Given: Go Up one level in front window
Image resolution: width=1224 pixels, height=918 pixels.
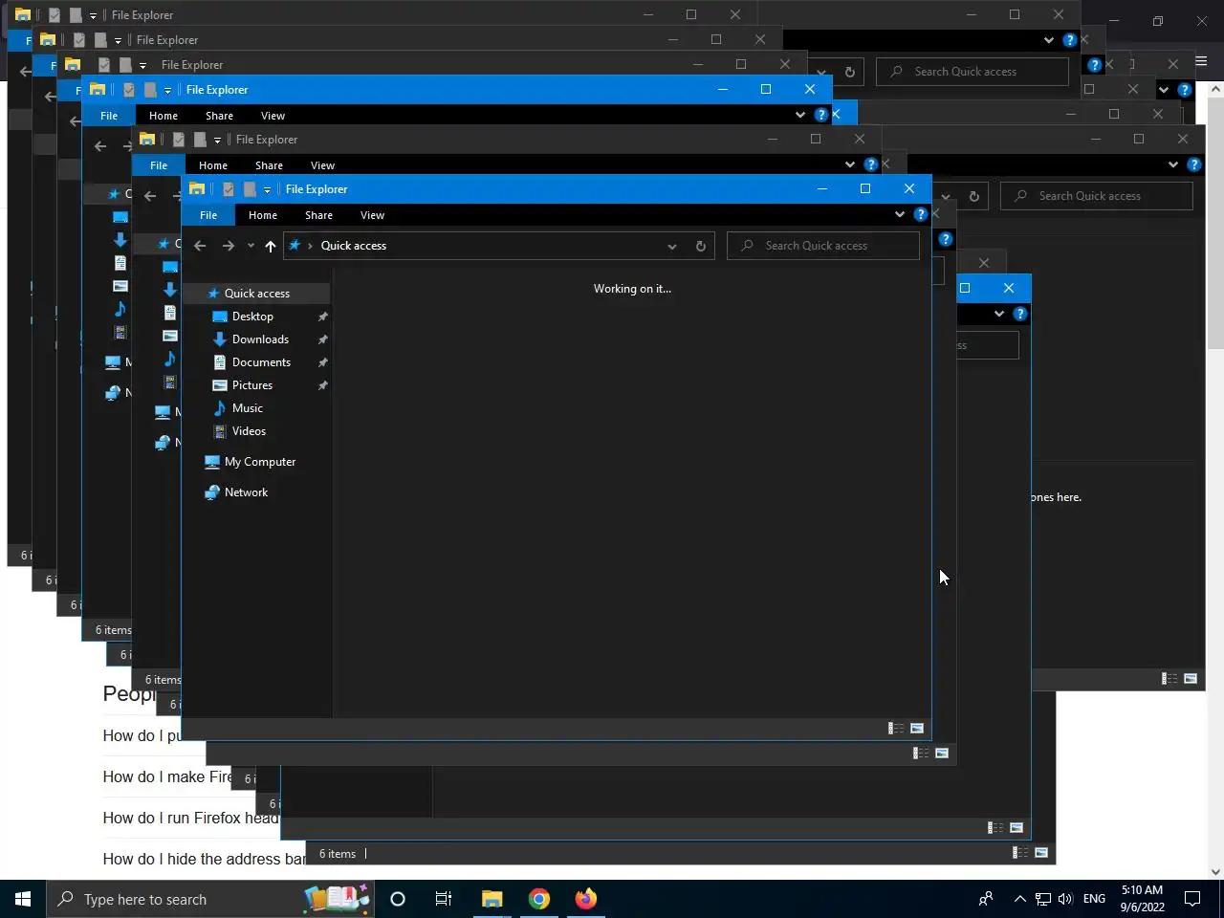Looking at the screenshot, I should (x=271, y=246).
